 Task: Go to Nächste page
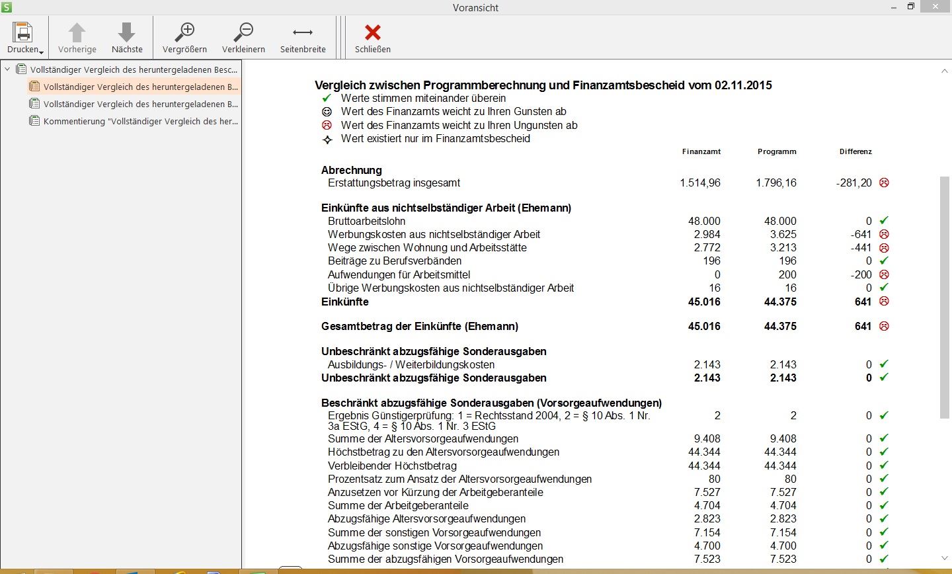[127, 38]
